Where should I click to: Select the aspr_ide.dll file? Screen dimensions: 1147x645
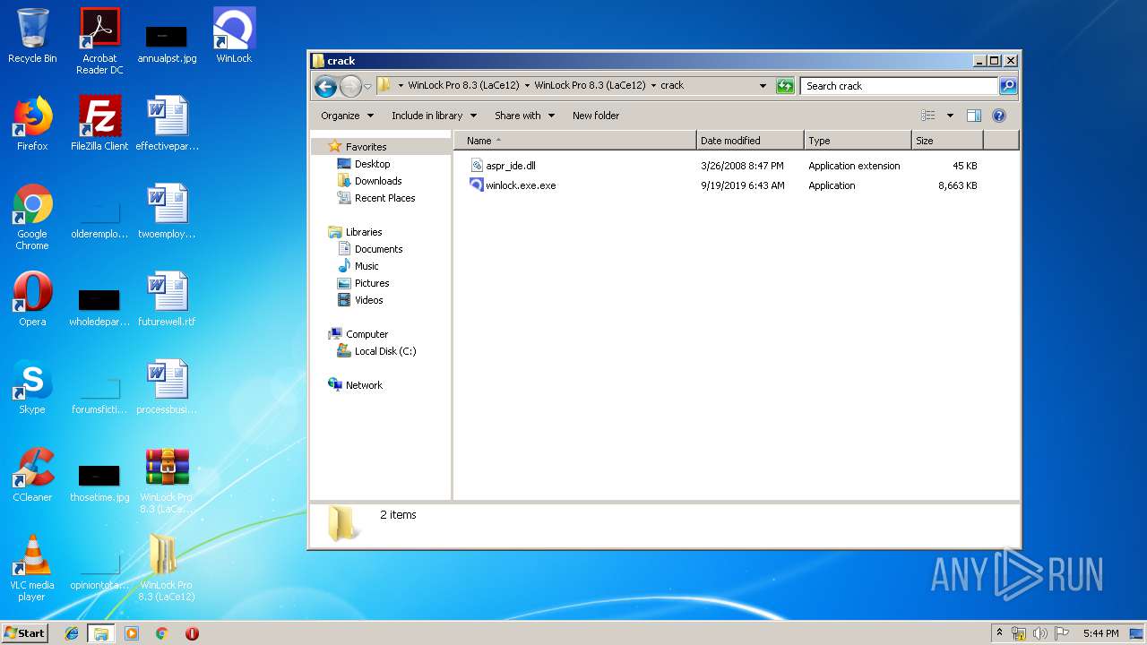510,166
